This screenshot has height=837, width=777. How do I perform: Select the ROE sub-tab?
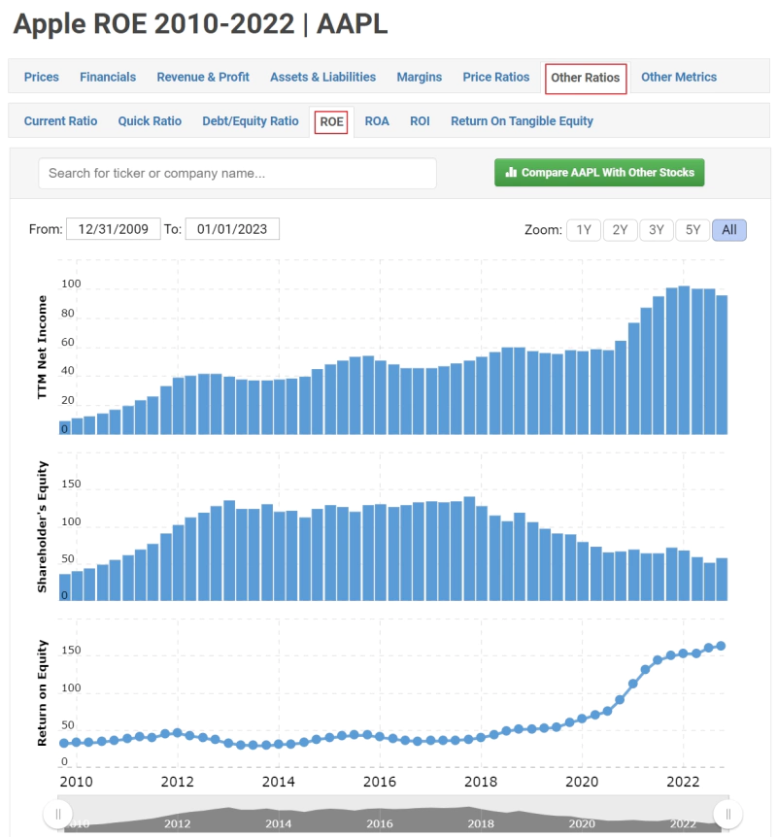(x=331, y=122)
